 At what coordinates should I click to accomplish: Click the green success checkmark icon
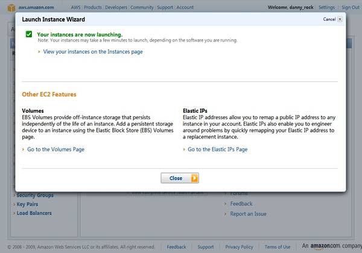point(29,35)
